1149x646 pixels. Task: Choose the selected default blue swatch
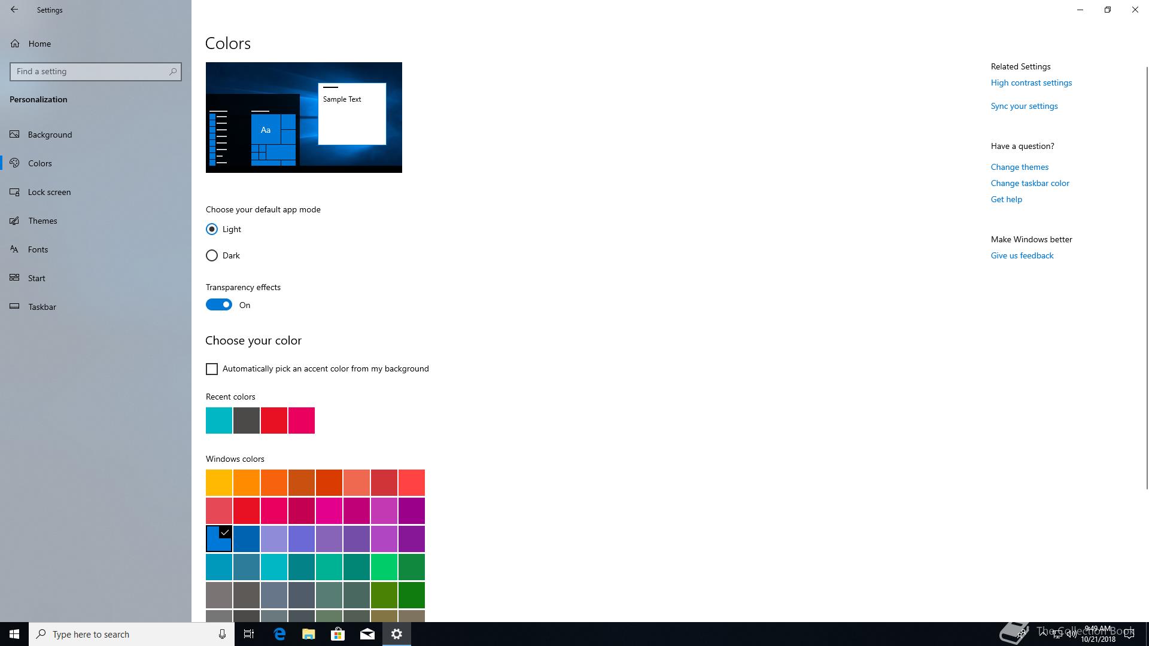pyautogui.click(x=219, y=539)
